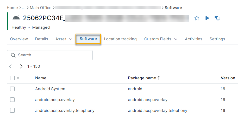Click into the Search field
The image size is (238, 115).
coord(52,55)
